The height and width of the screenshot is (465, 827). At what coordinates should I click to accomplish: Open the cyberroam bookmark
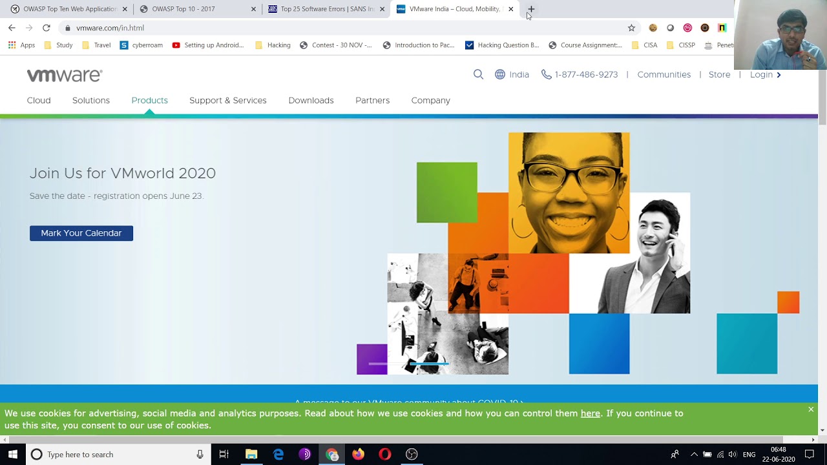(141, 45)
